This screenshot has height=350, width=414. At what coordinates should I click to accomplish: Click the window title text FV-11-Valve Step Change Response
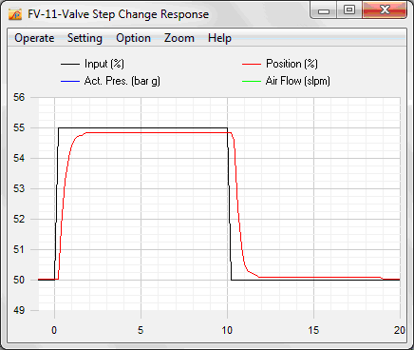(x=119, y=14)
